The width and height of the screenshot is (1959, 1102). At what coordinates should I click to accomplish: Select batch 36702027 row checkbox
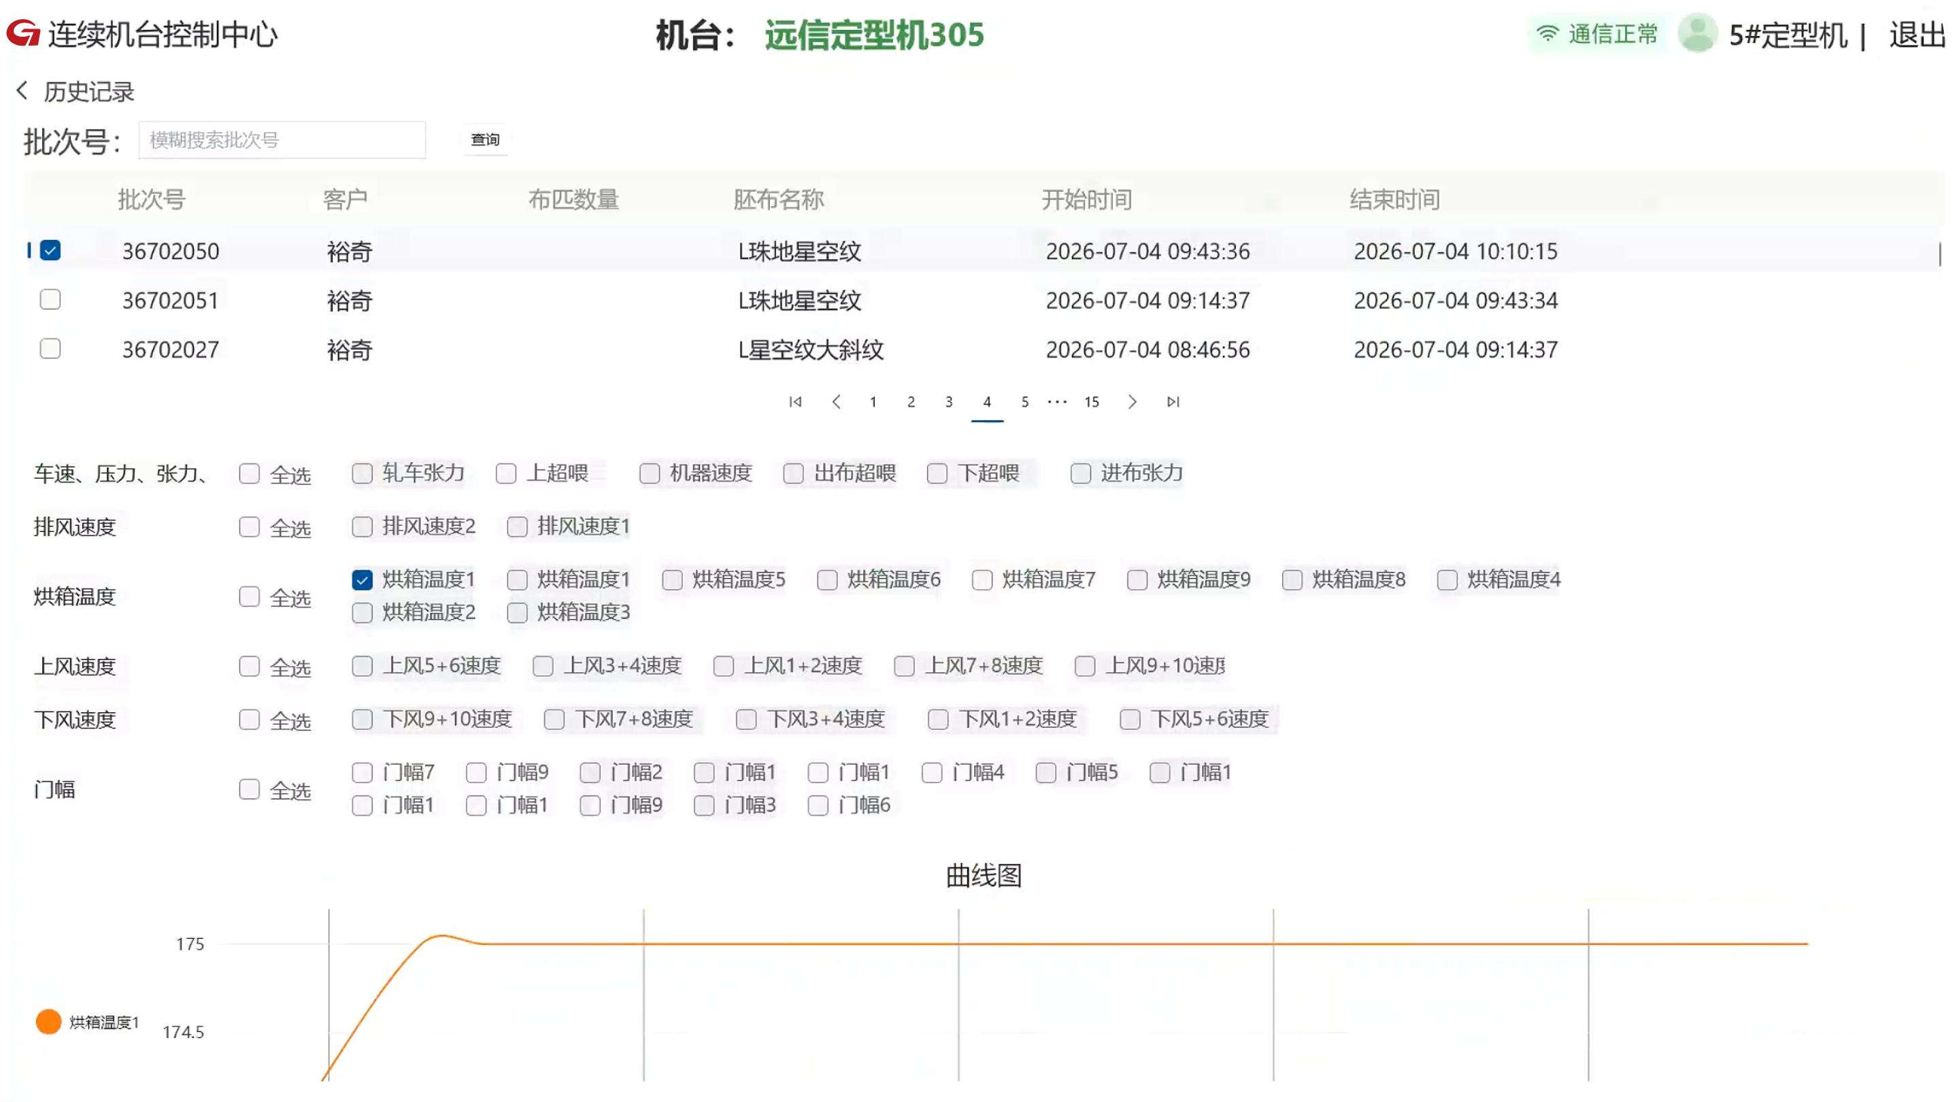(50, 349)
